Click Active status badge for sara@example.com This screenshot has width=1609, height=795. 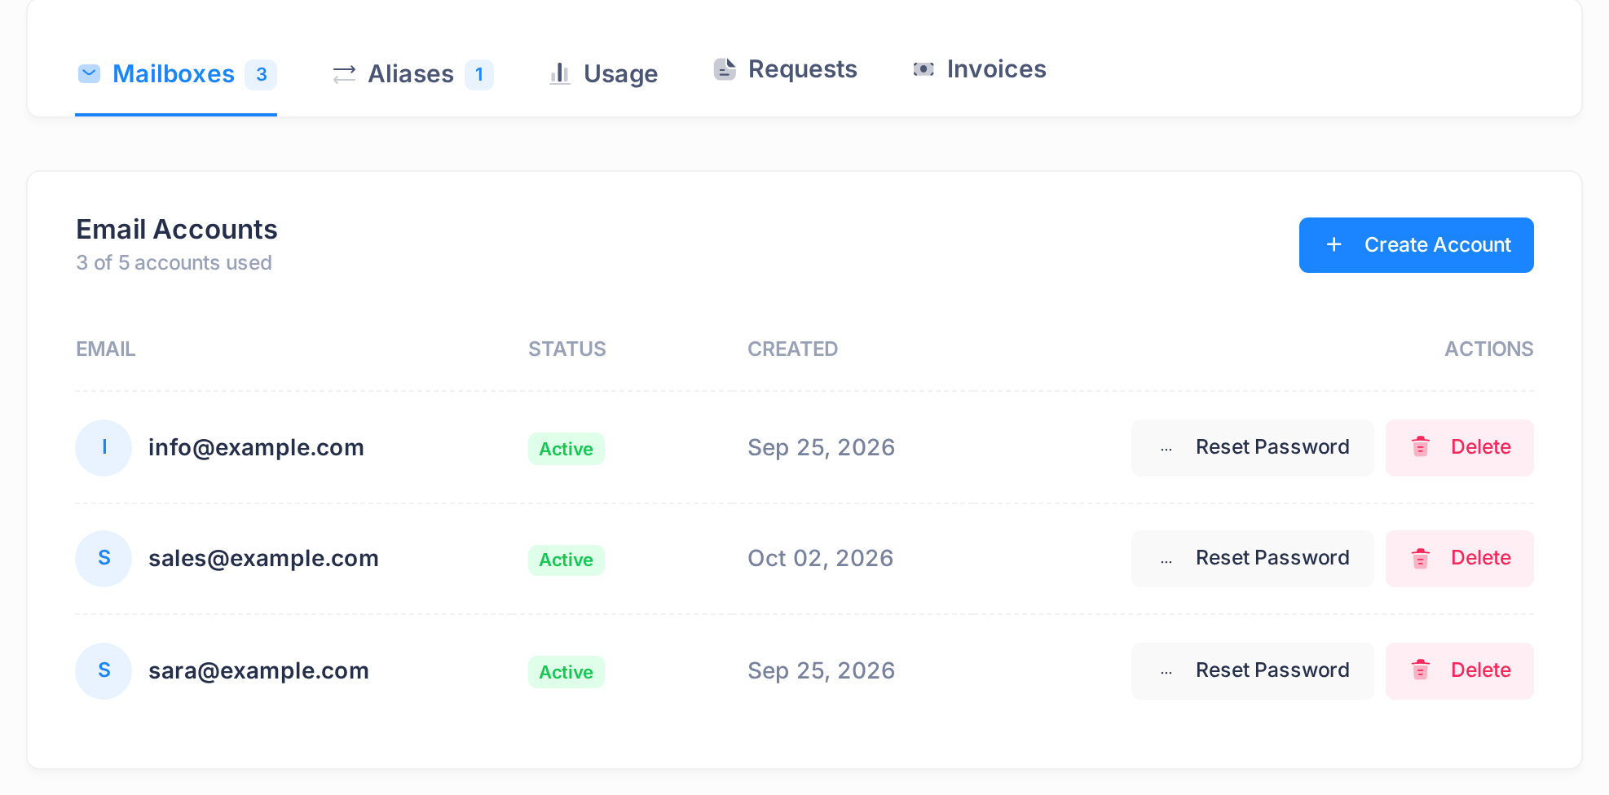[566, 672]
